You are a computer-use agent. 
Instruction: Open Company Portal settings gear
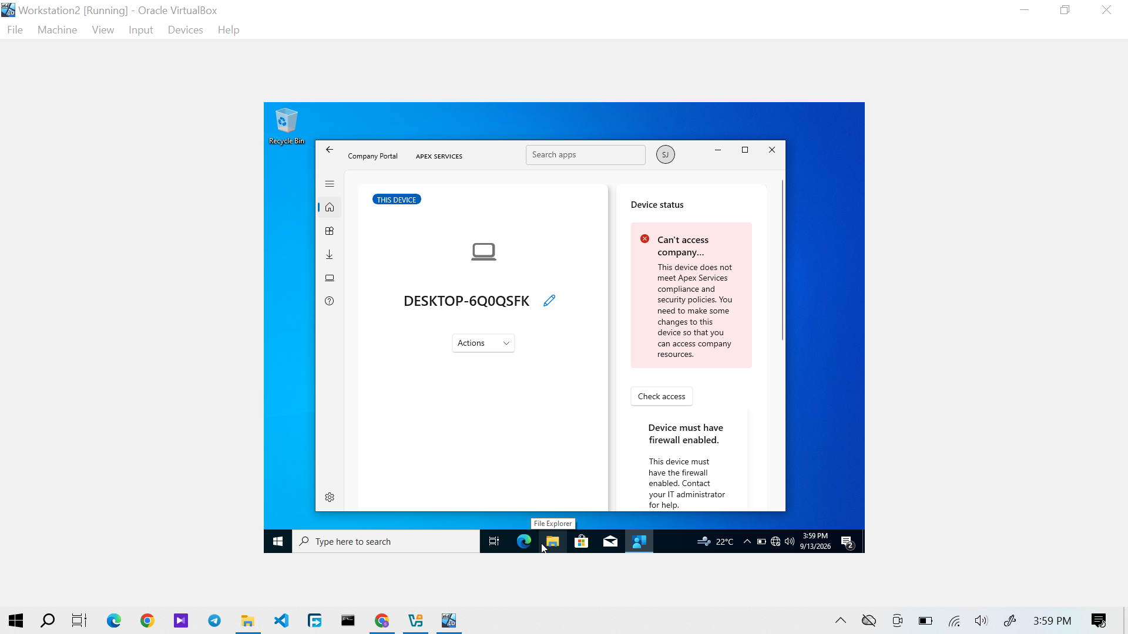click(x=330, y=497)
